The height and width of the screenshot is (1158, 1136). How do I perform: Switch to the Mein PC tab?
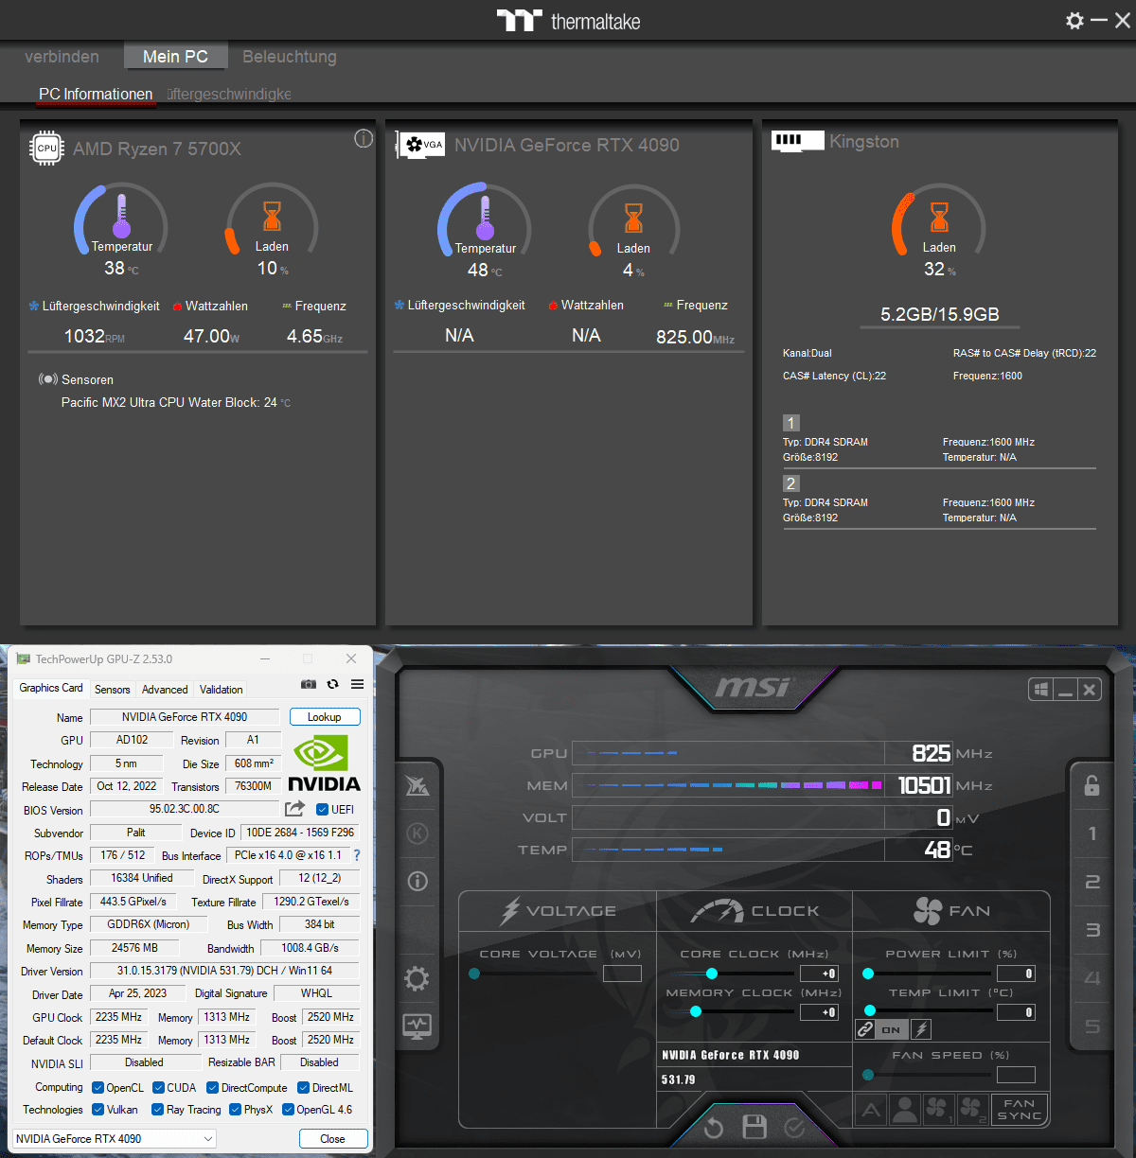pos(175,57)
